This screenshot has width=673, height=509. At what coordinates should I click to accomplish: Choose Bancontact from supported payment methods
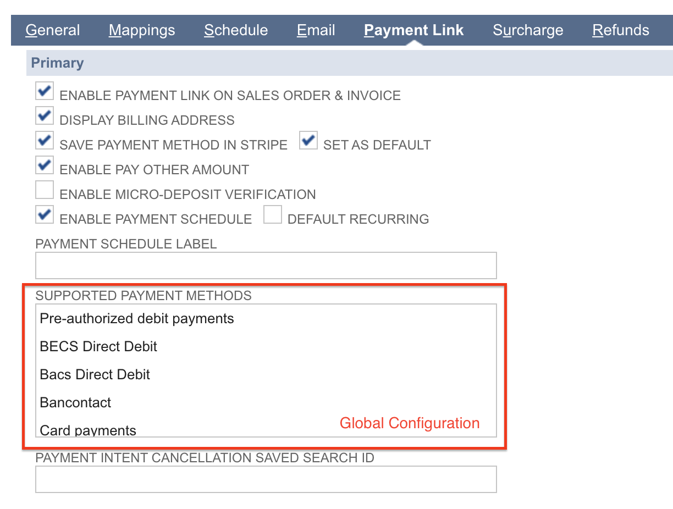coord(75,402)
